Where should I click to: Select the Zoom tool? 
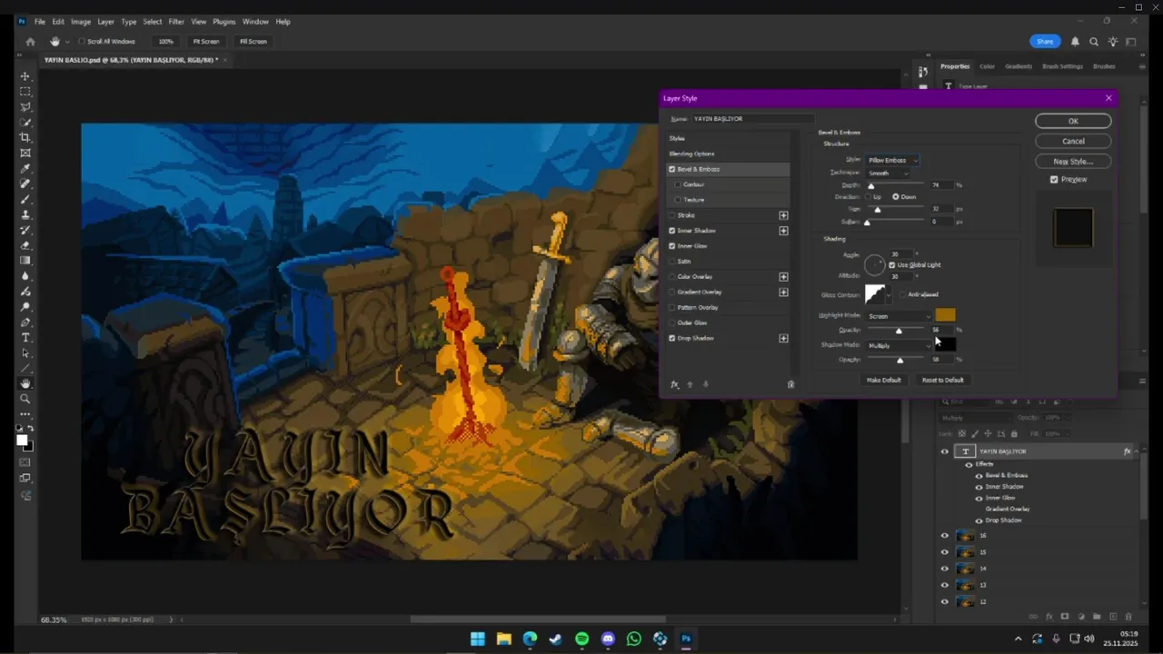25,399
